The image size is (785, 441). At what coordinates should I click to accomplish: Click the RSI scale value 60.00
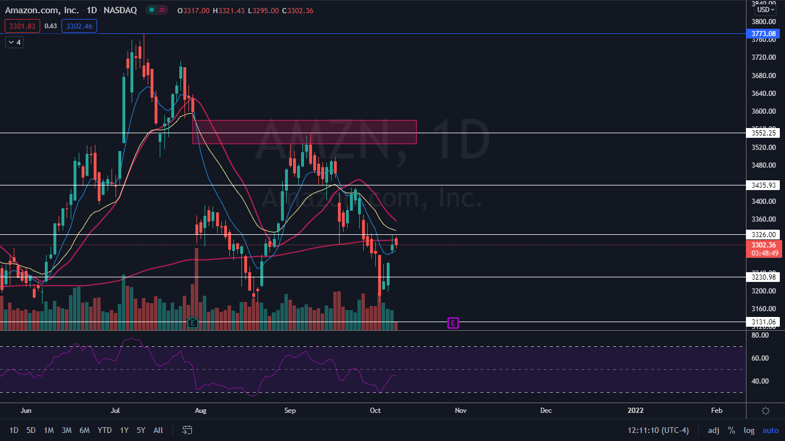click(x=760, y=358)
